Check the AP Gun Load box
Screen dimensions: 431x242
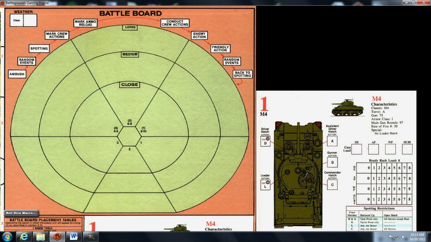tap(374, 149)
